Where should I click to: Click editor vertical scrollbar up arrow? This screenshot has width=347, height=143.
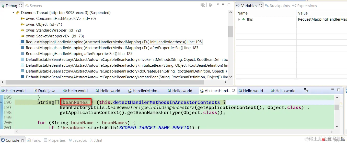click(337, 97)
